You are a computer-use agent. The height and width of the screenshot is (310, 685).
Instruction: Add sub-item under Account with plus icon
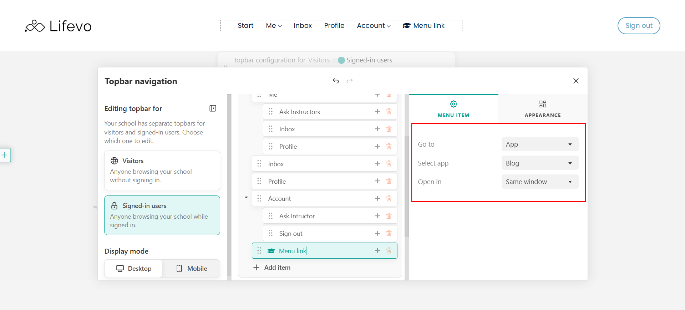click(x=377, y=199)
